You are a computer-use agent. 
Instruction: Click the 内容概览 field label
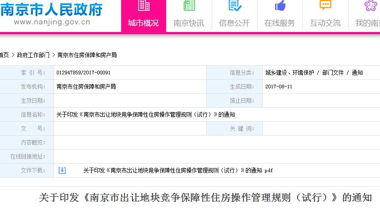pyautogui.click(x=33, y=142)
